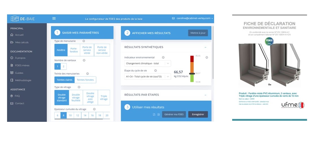Select Double vitrage feuilleté

pos(76,98)
